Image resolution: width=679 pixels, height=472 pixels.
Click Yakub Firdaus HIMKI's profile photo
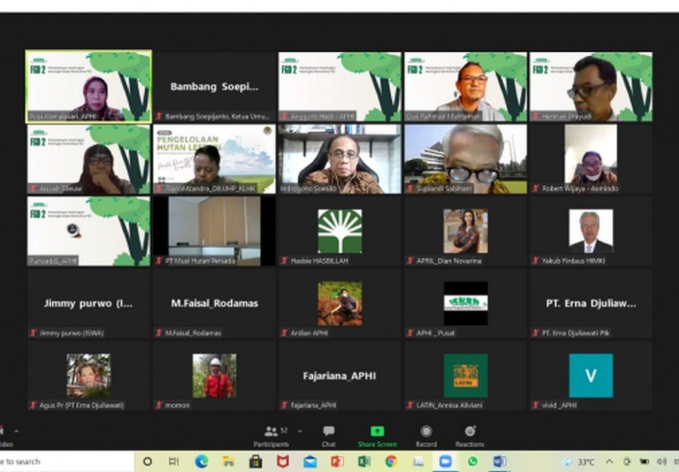click(591, 231)
